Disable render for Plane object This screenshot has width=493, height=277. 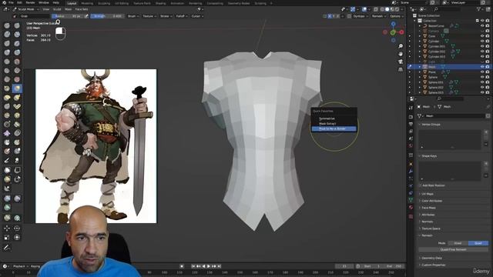(x=488, y=72)
